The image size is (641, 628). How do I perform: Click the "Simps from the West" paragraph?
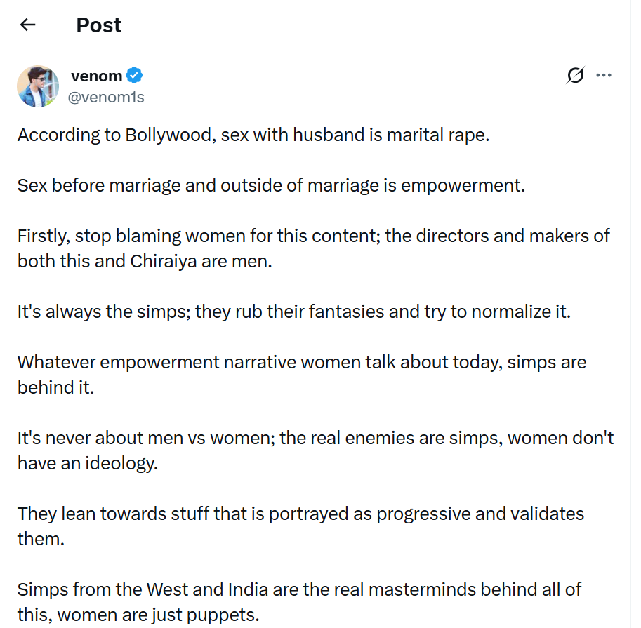point(299,601)
